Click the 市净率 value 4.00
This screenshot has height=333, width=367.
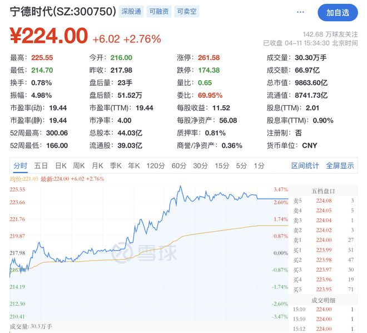[125, 121]
